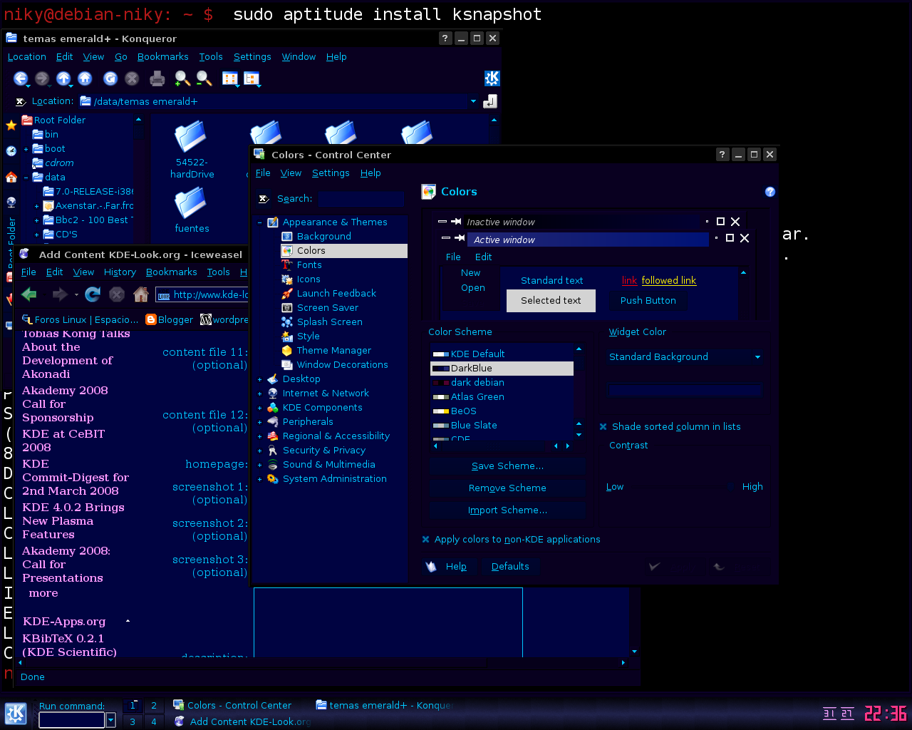Screen dimensions: 912x730
Task: Open the Fonts module
Action: coord(309,264)
